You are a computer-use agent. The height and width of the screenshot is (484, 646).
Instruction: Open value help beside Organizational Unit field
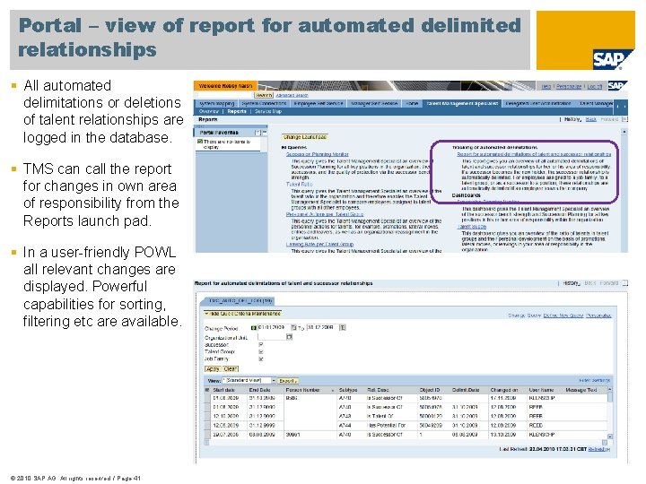point(289,337)
